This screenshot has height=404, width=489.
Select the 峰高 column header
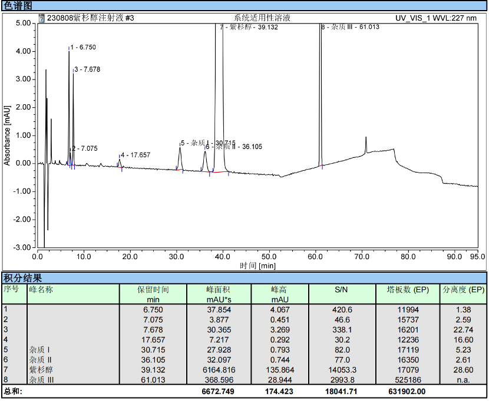(279, 290)
